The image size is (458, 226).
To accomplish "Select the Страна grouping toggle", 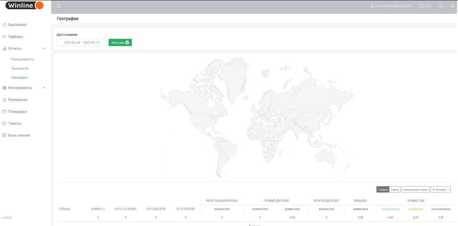I will tap(383, 190).
